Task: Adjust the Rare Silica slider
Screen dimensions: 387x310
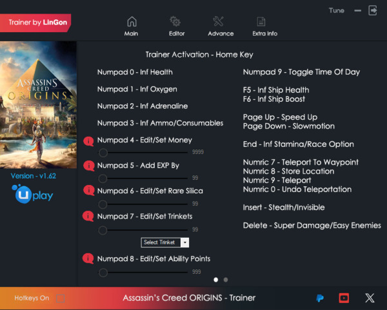Action: (x=143, y=204)
